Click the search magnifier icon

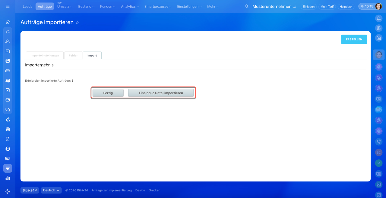(247, 6)
